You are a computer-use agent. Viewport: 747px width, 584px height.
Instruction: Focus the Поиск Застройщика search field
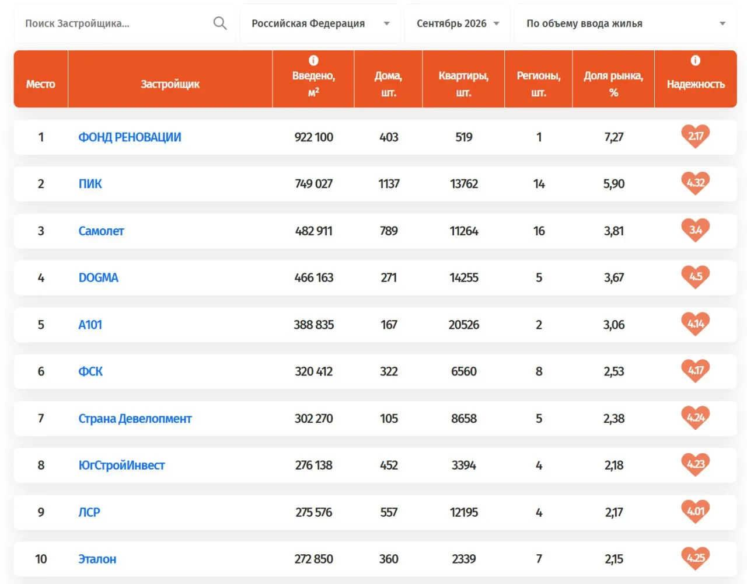[x=117, y=23]
